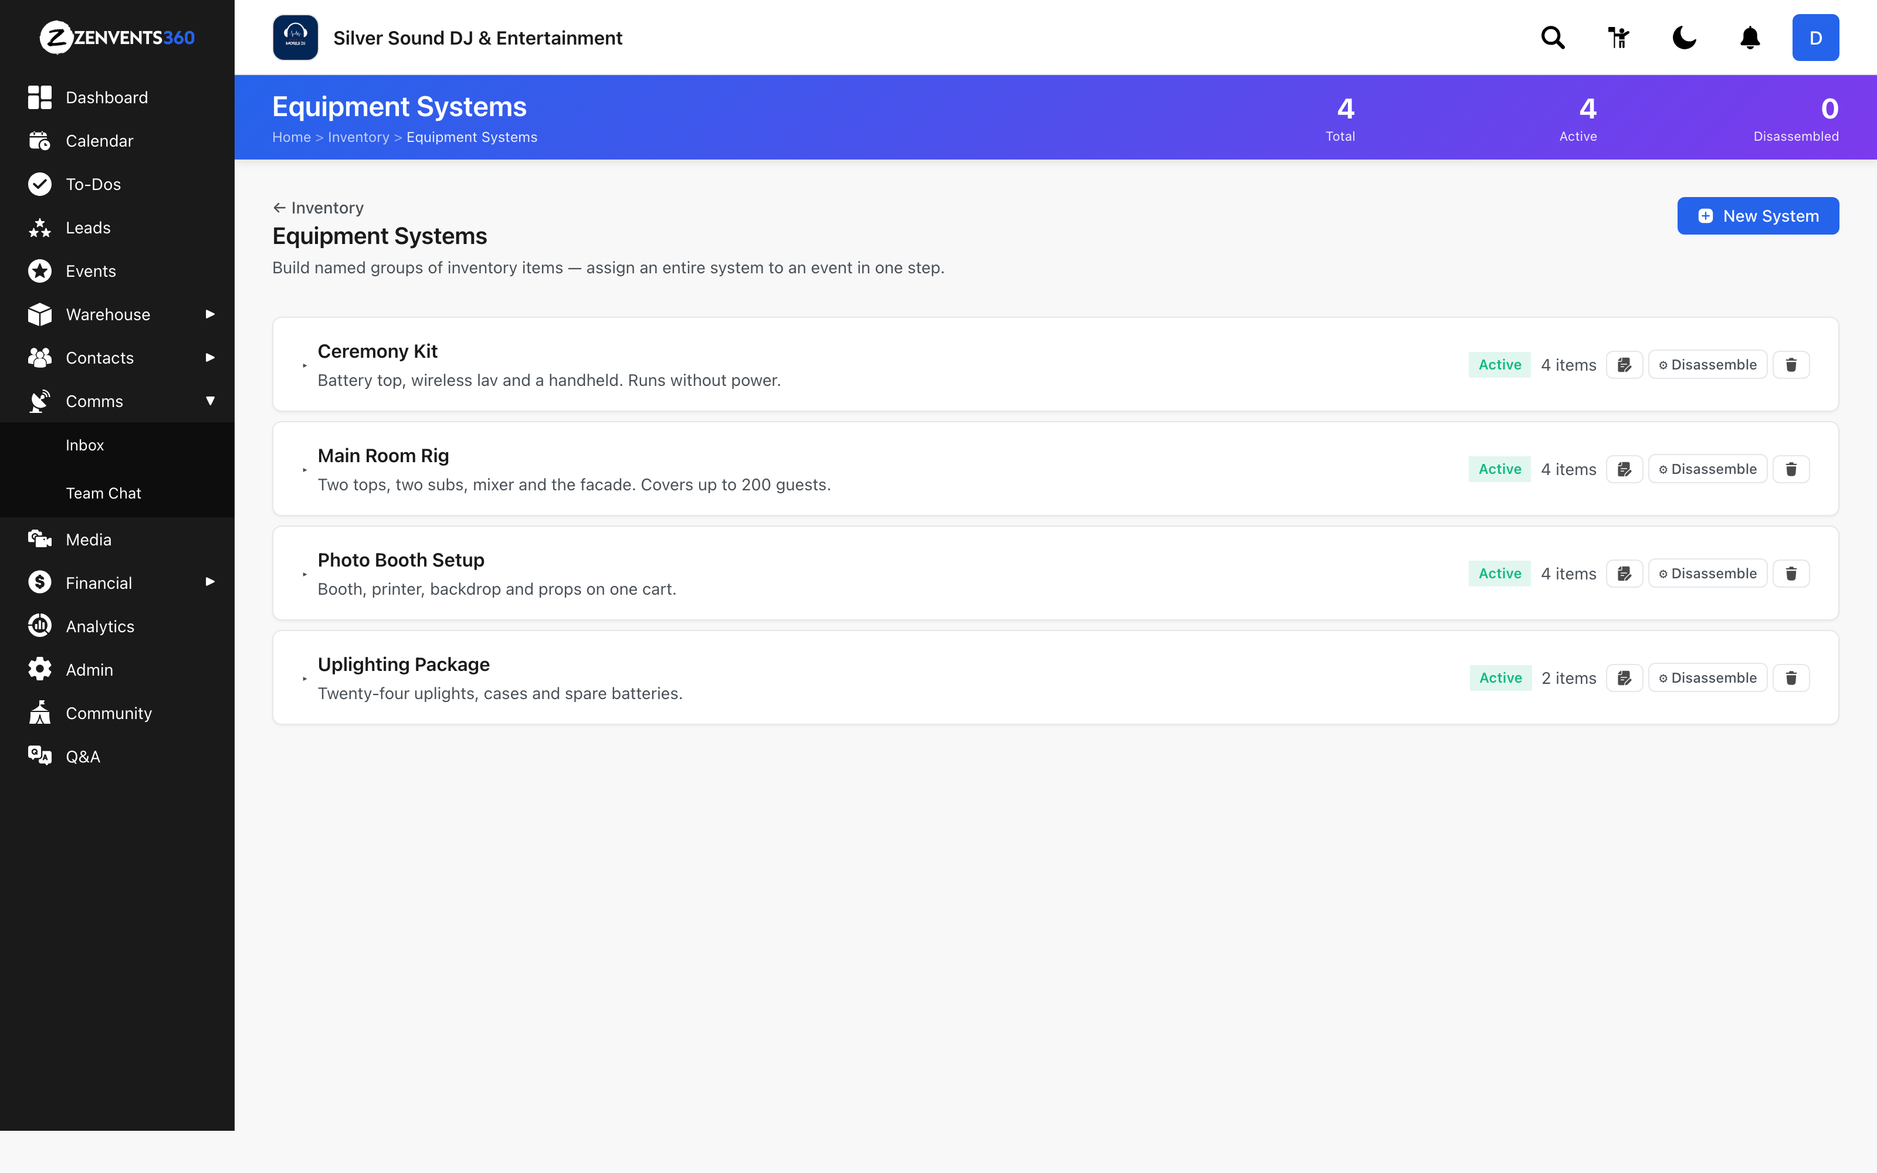Edit the Uplighting Package system

pyautogui.click(x=1624, y=678)
